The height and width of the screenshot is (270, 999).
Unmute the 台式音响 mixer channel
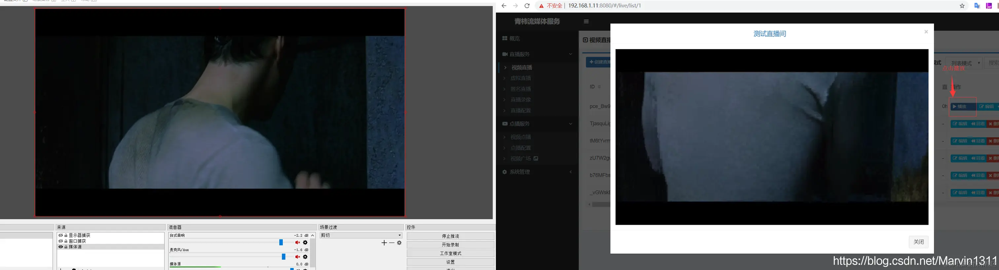tap(297, 243)
